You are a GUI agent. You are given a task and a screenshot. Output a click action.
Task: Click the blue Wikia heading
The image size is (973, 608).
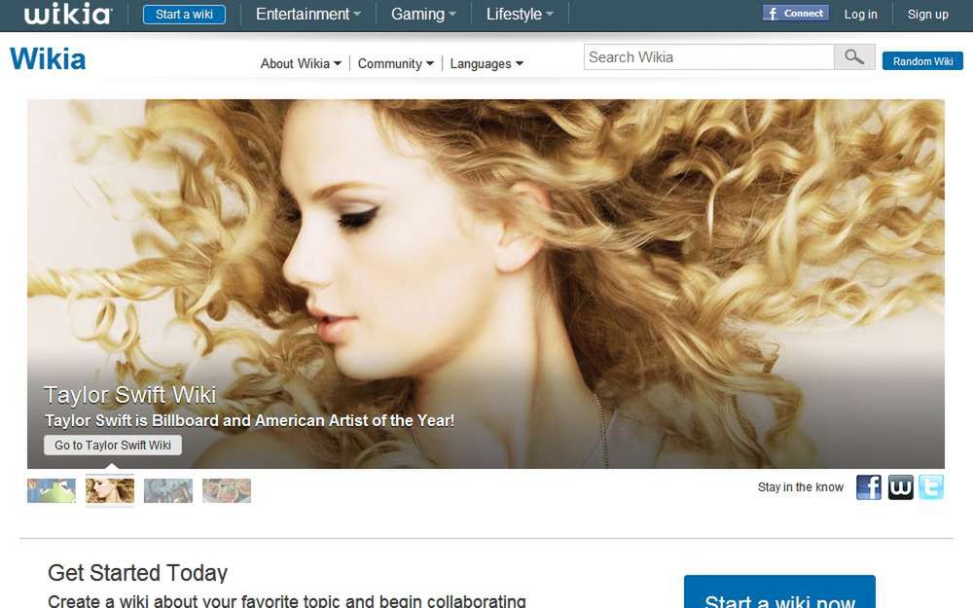coord(48,59)
